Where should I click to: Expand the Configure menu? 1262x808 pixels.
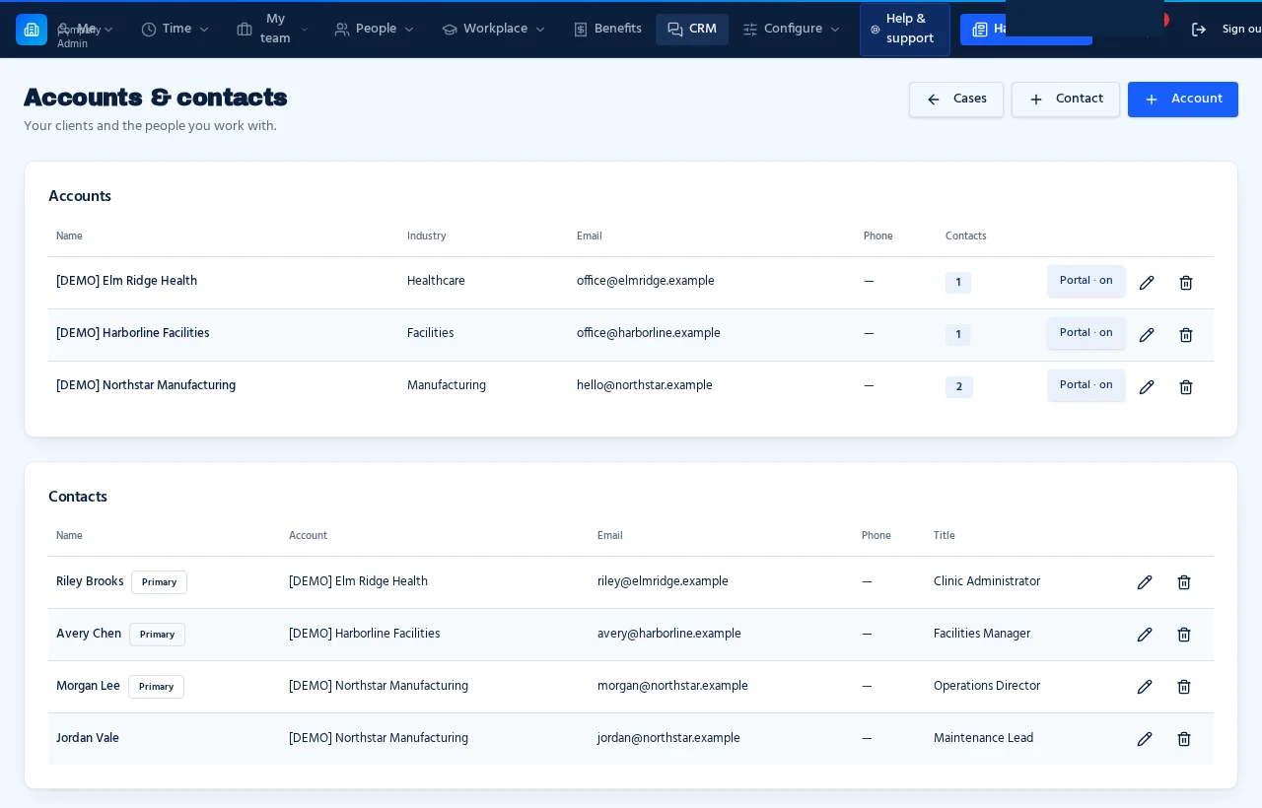(792, 30)
